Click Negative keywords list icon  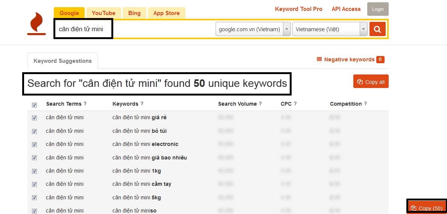(319, 59)
